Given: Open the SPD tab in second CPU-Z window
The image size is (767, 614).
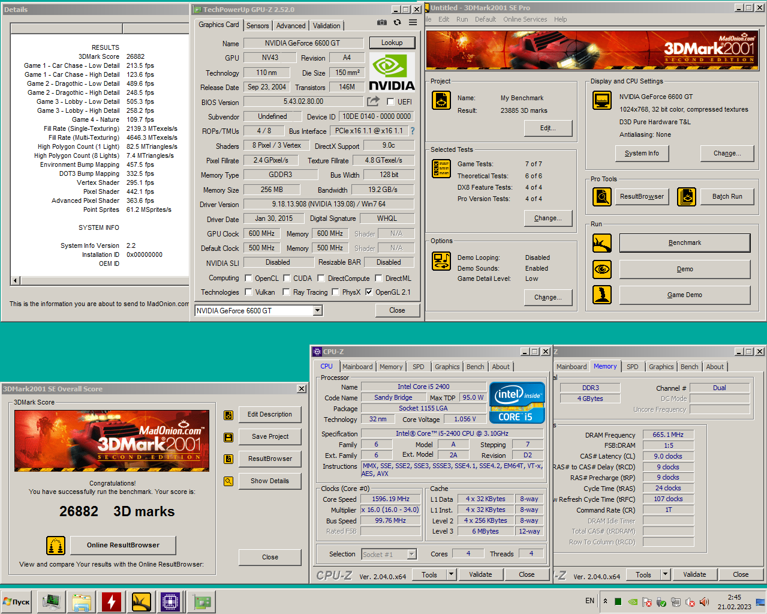Looking at the screenshot, I should (633, 367).
